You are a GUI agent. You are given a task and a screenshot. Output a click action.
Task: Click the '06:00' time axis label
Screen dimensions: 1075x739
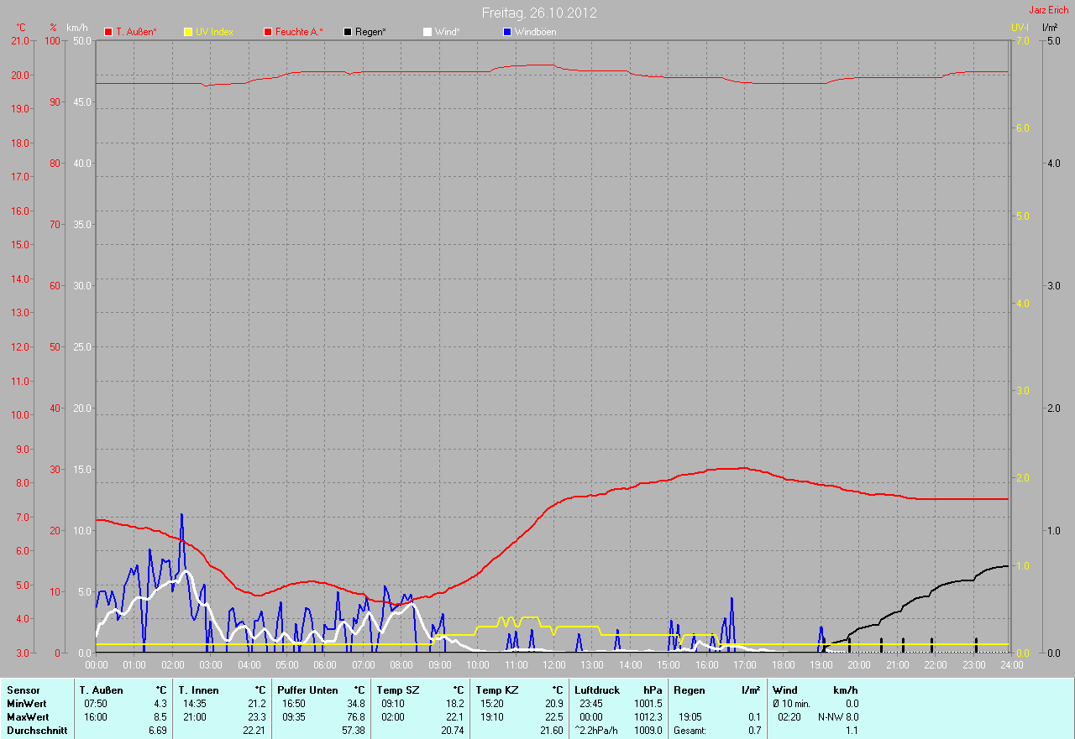pos(325,665)
